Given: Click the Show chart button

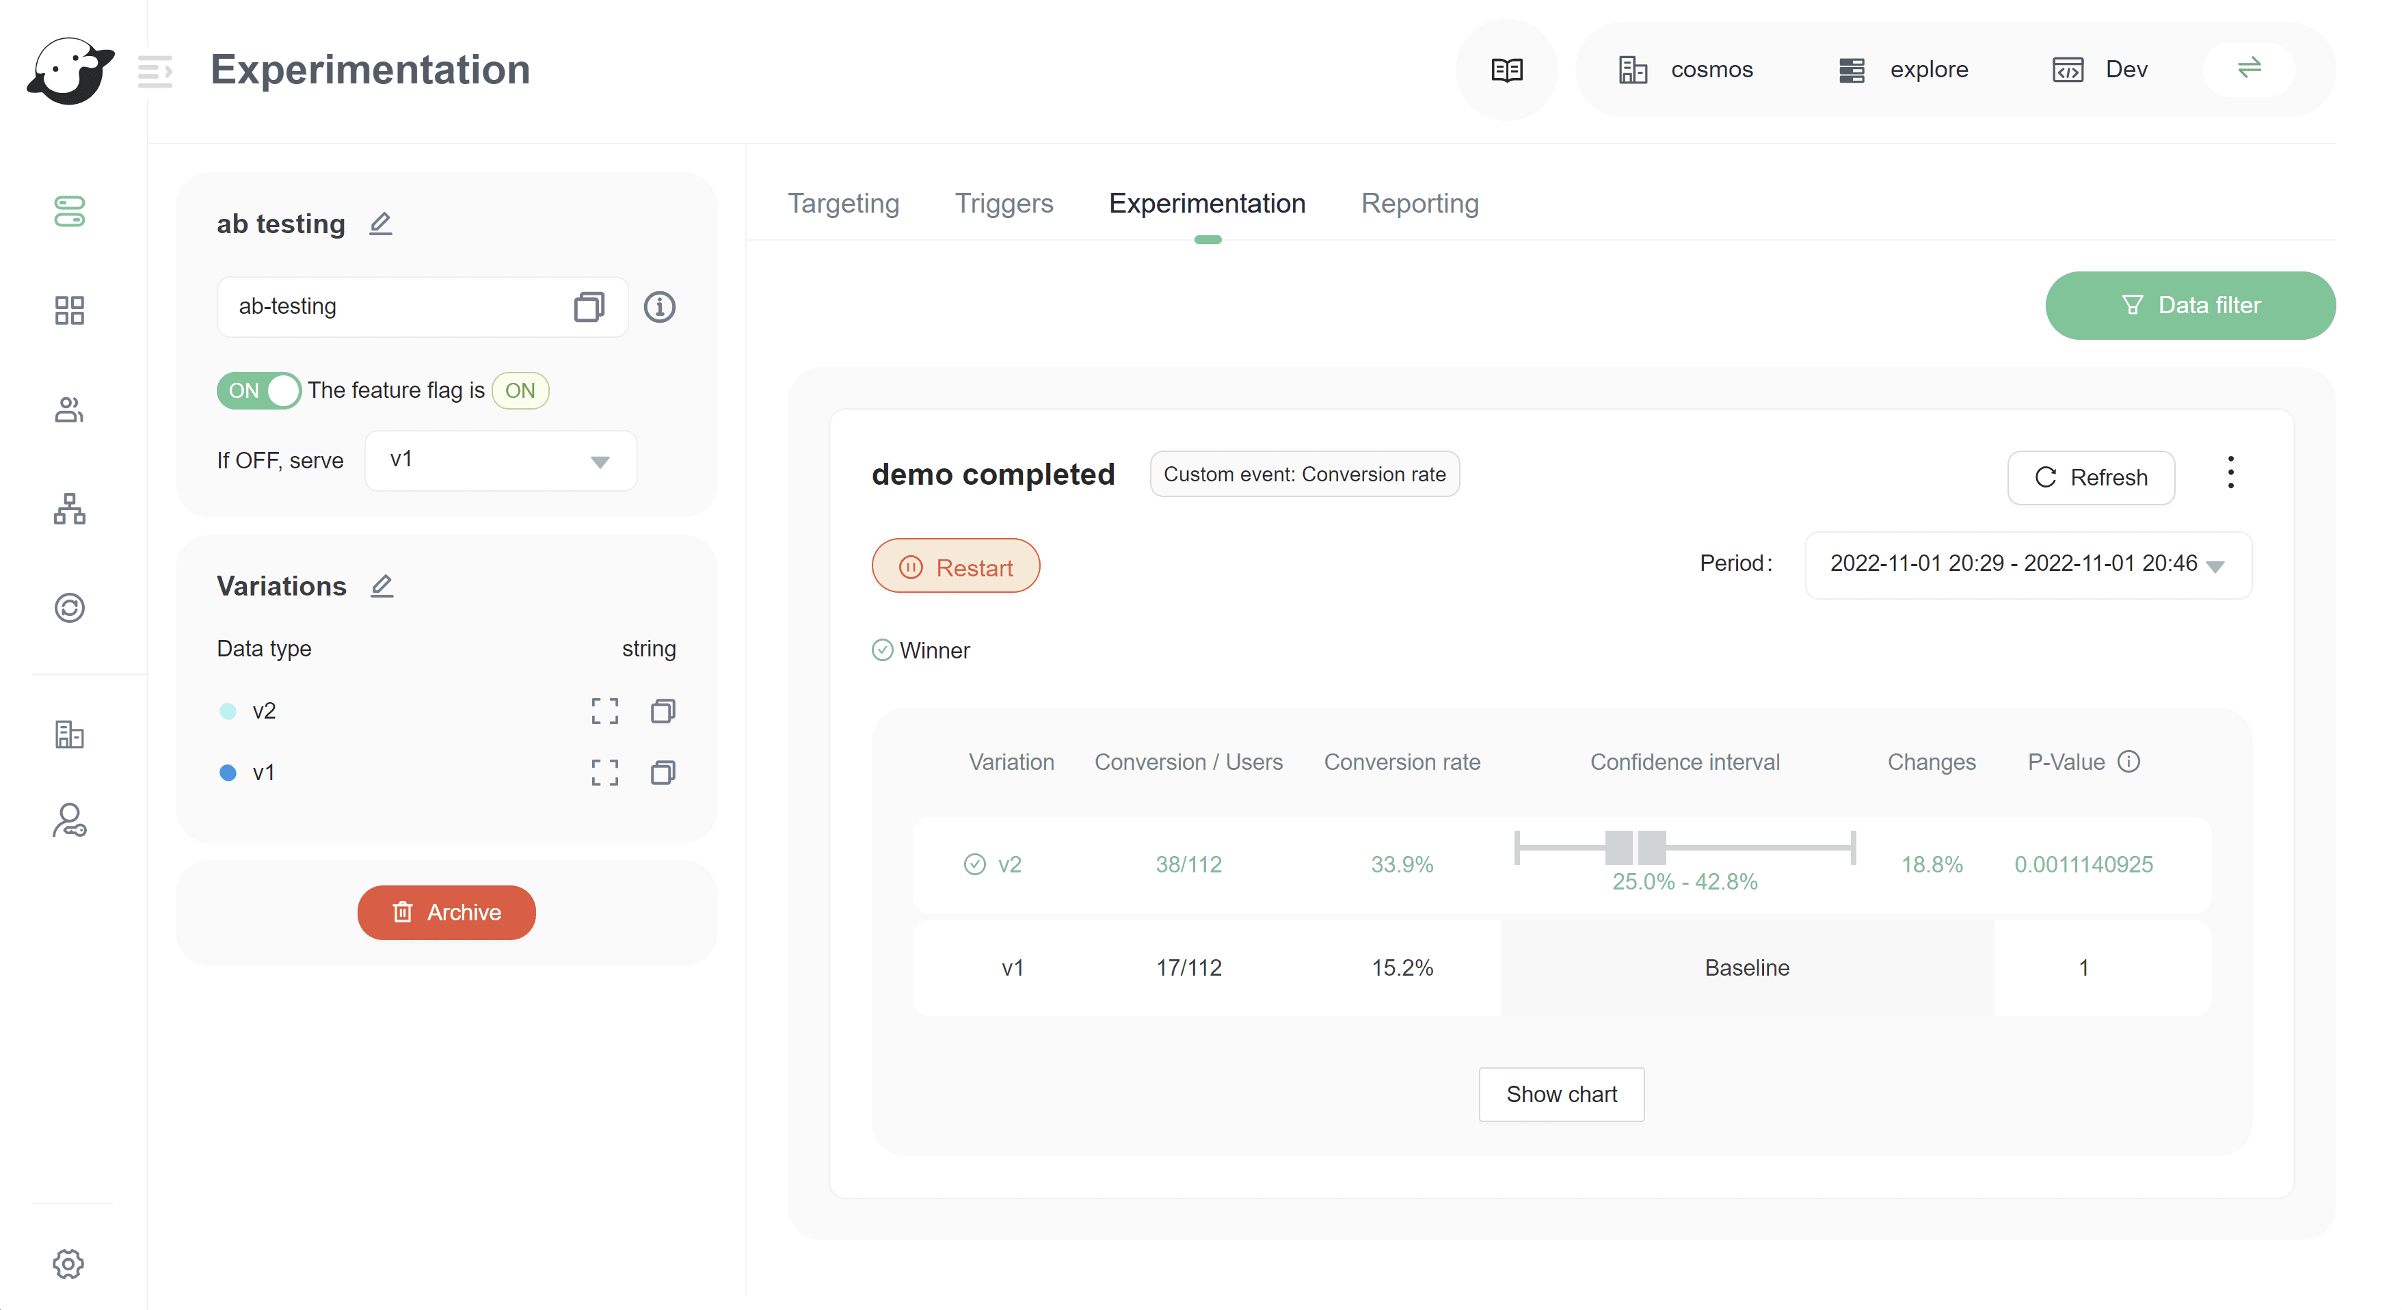Looking at the screenshot, I should 1560,1094.
